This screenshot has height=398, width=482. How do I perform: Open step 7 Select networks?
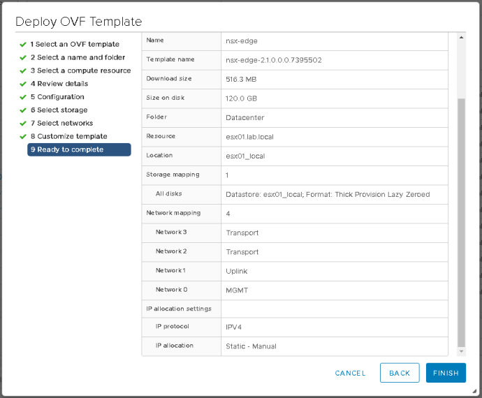click(x=61, y=124)
